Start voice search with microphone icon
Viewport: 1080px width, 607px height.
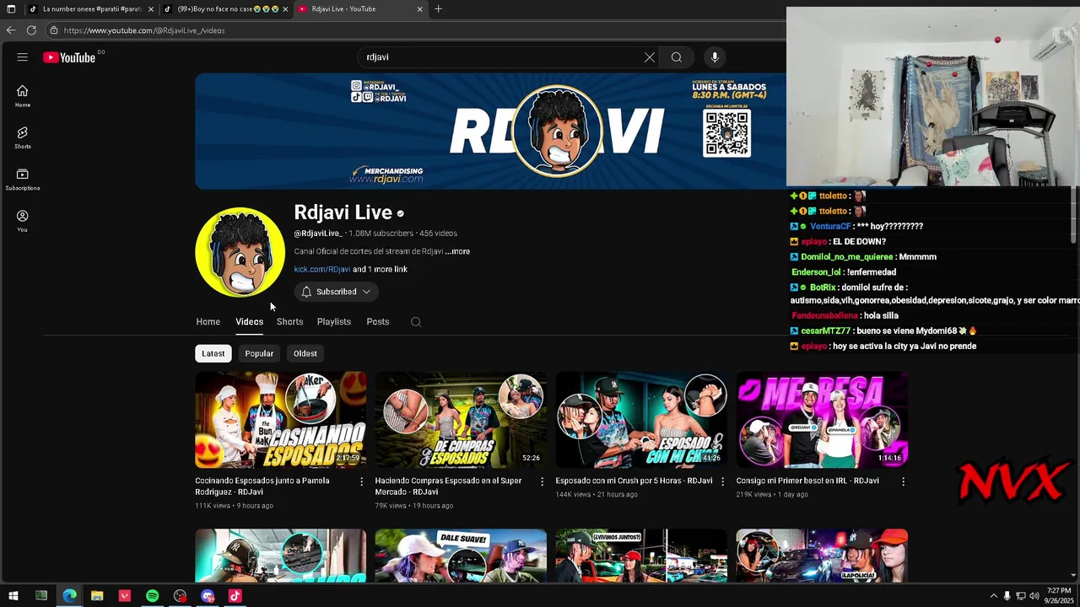[x=715, y=57]
